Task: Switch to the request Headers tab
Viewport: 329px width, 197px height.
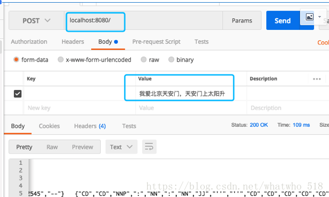Action: [73, 42]
